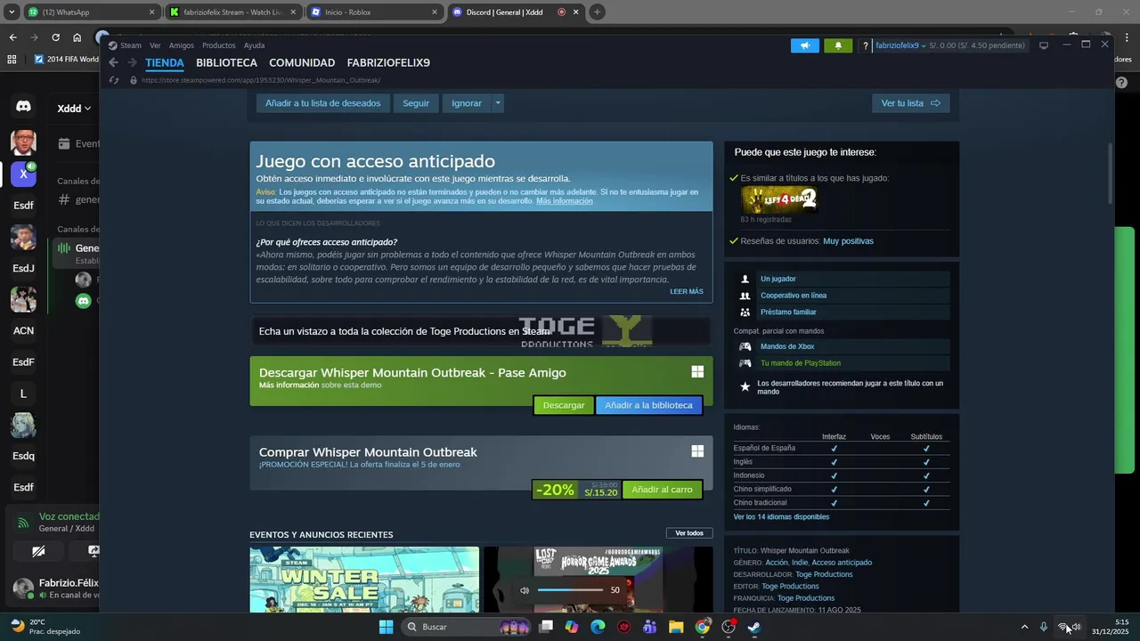Image resolution: width=1140 pixels, height=641 pixels.
Task: Open the Productos menu
Action: 219,45
